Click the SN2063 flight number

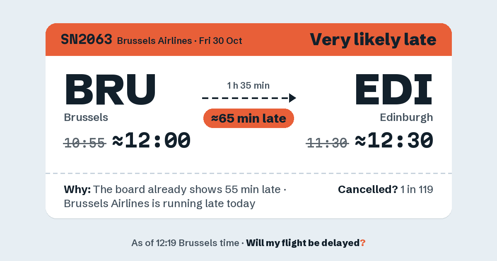86,40
